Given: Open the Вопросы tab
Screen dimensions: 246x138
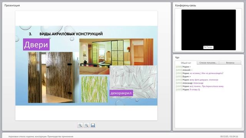Looking at the screenshot, I should point(230,63).
